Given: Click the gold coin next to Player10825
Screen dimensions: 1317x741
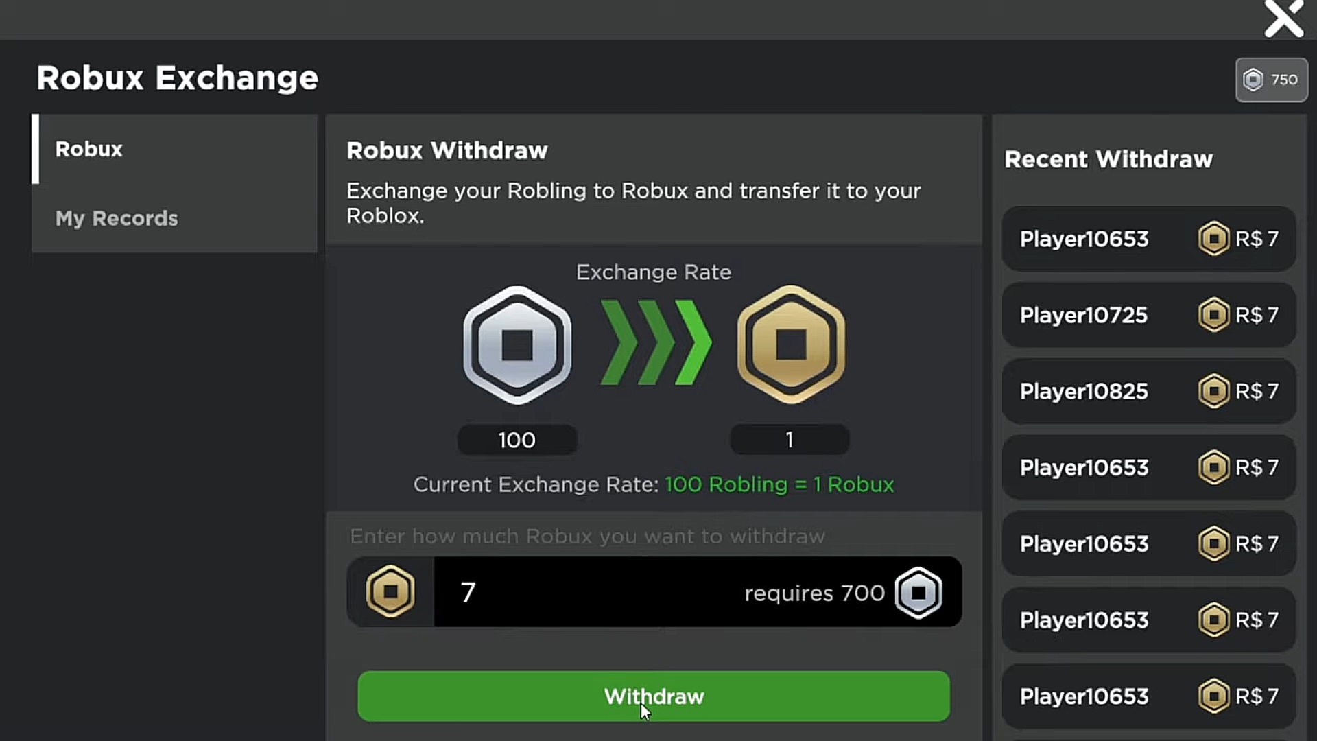Looking at the screenshot, I should coord(1213,391).
